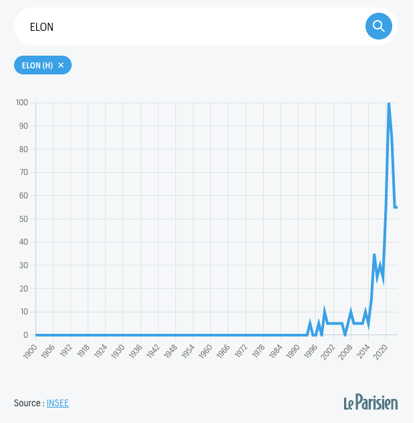Click the chart spike reaching 35

(x=374, y=254)
